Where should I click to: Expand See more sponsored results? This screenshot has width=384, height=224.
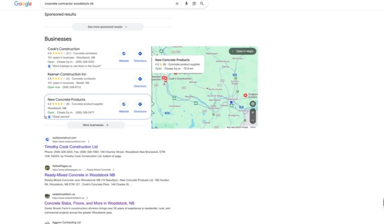point(107,26)
